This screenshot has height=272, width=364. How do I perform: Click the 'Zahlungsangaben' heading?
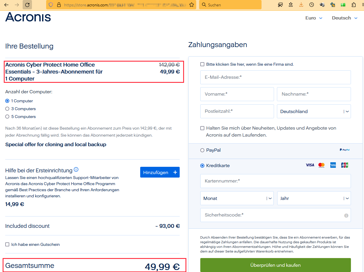[218, 45]
